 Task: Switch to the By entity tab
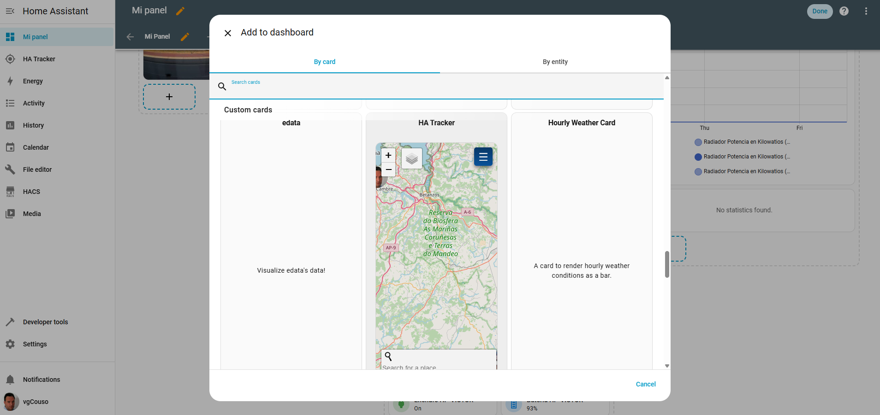555,62
